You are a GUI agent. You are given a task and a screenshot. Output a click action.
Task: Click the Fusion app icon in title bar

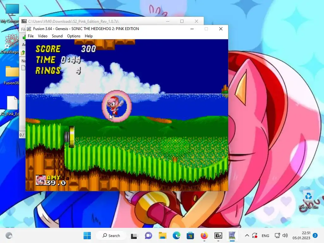point(29,29)
